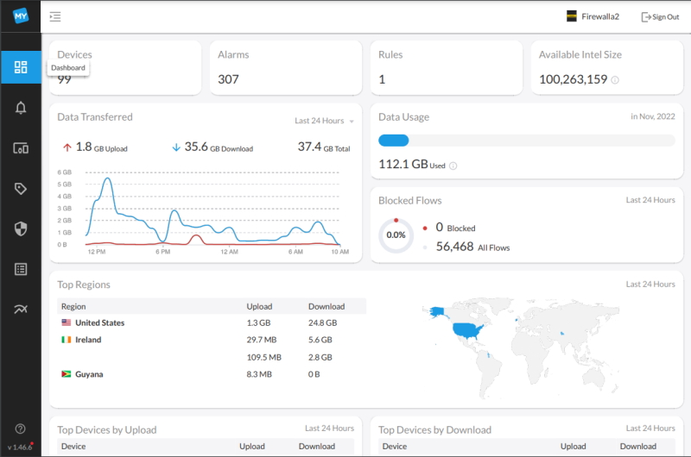Click the Guyana flag icon

(67, 374)
